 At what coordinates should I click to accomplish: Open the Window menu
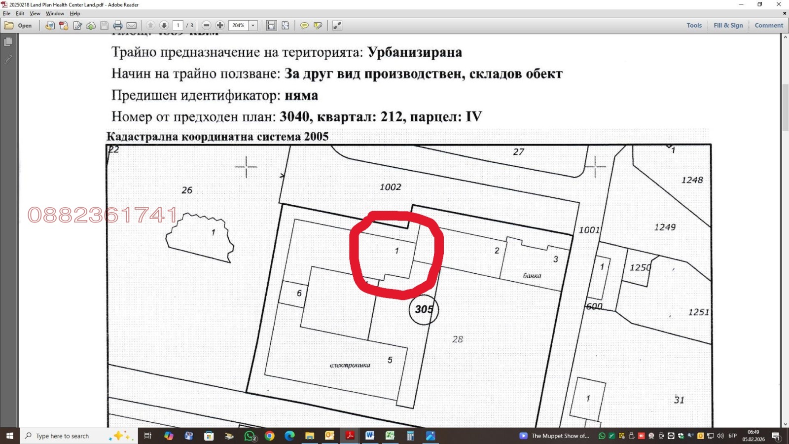tap(55, 14)
